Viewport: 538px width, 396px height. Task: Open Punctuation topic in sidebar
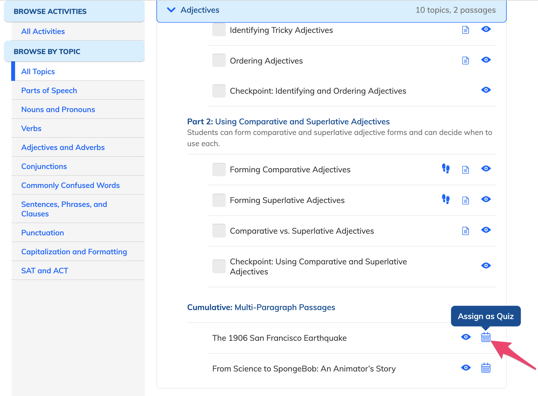pos(42,233)
